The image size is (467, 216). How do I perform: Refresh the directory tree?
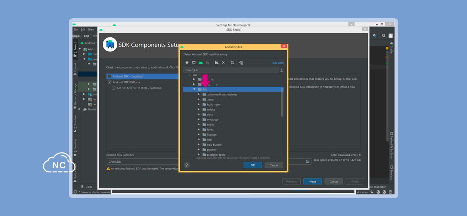click(x=232, y=63)
